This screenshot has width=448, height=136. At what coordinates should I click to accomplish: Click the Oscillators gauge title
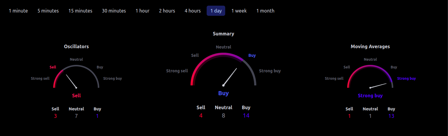[x=76, y=46]
